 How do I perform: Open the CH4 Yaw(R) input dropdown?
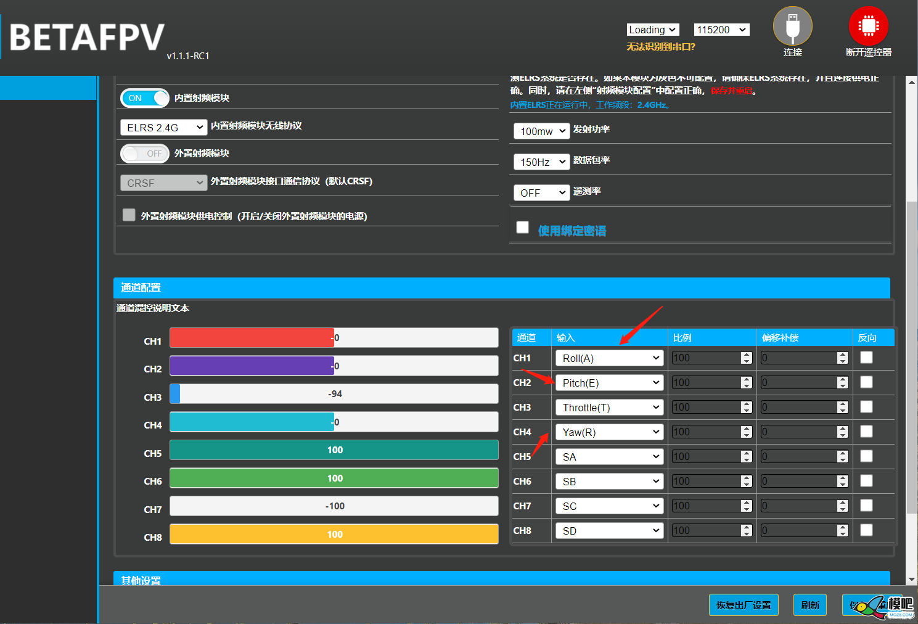(610, 432)
